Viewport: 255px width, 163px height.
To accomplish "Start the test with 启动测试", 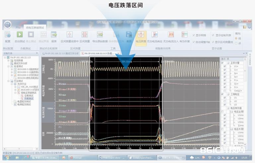I will pyautogui.click(x=20, y=37).
